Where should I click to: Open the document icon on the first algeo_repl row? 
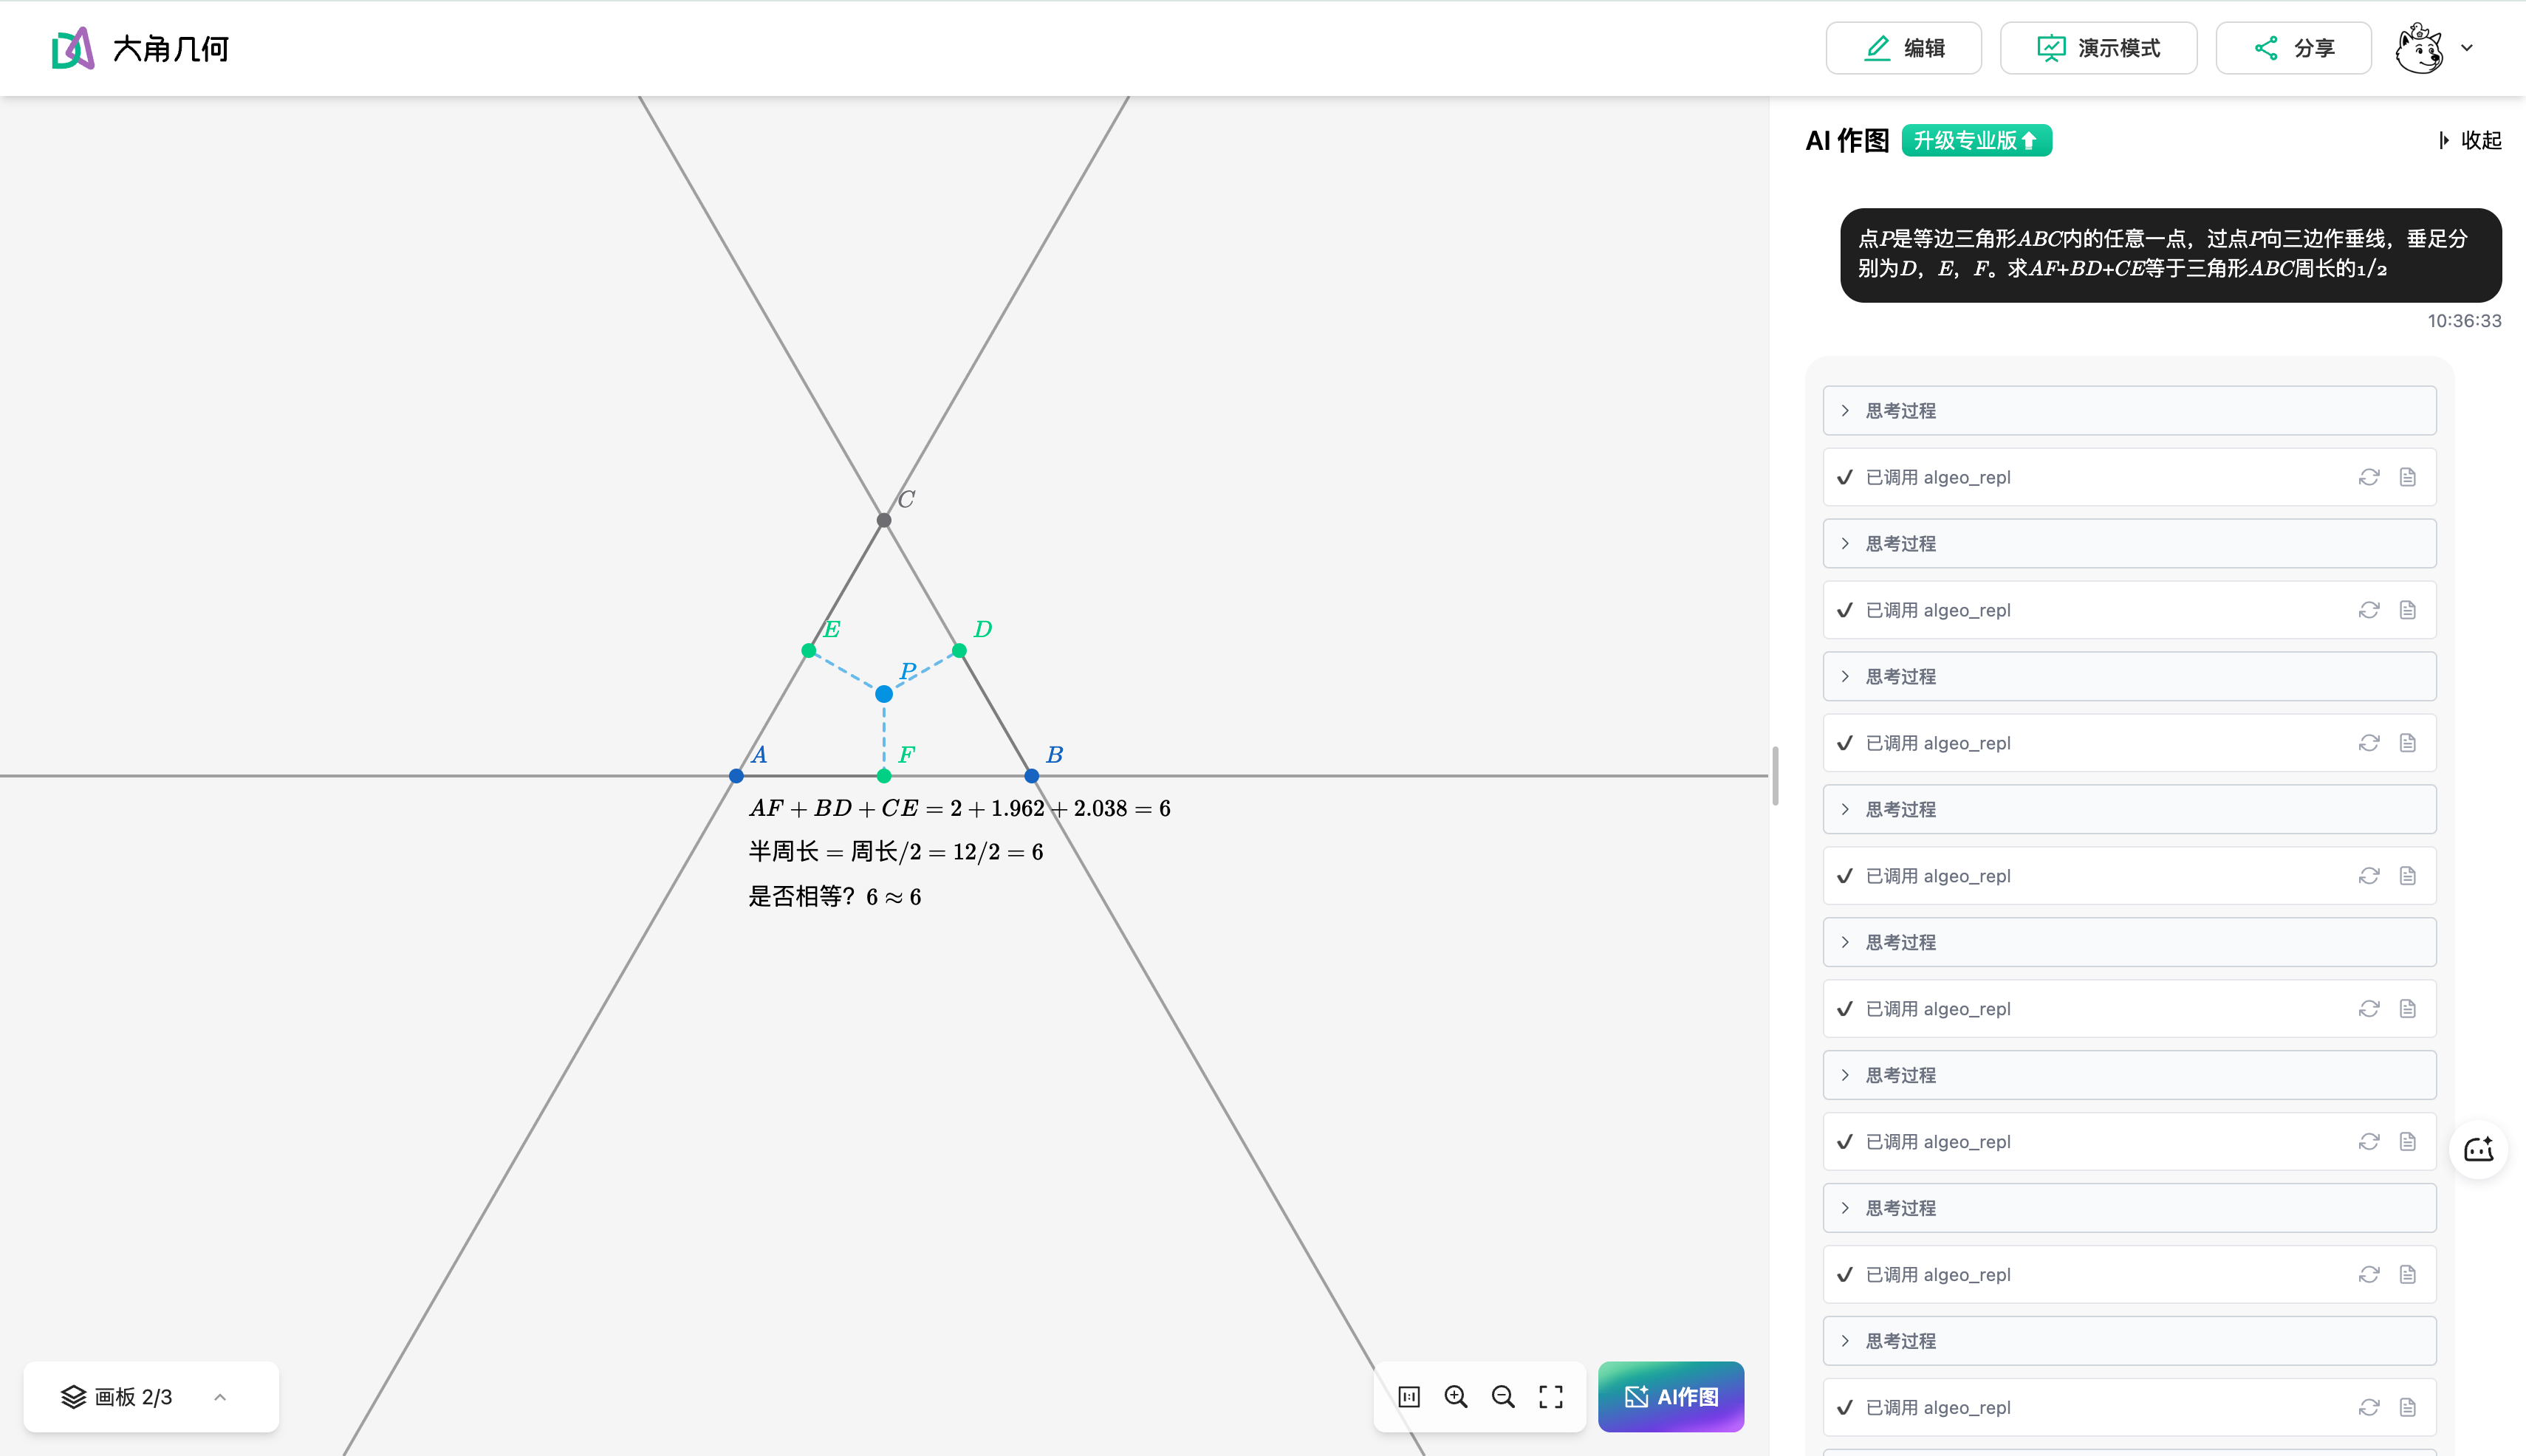2408,477
